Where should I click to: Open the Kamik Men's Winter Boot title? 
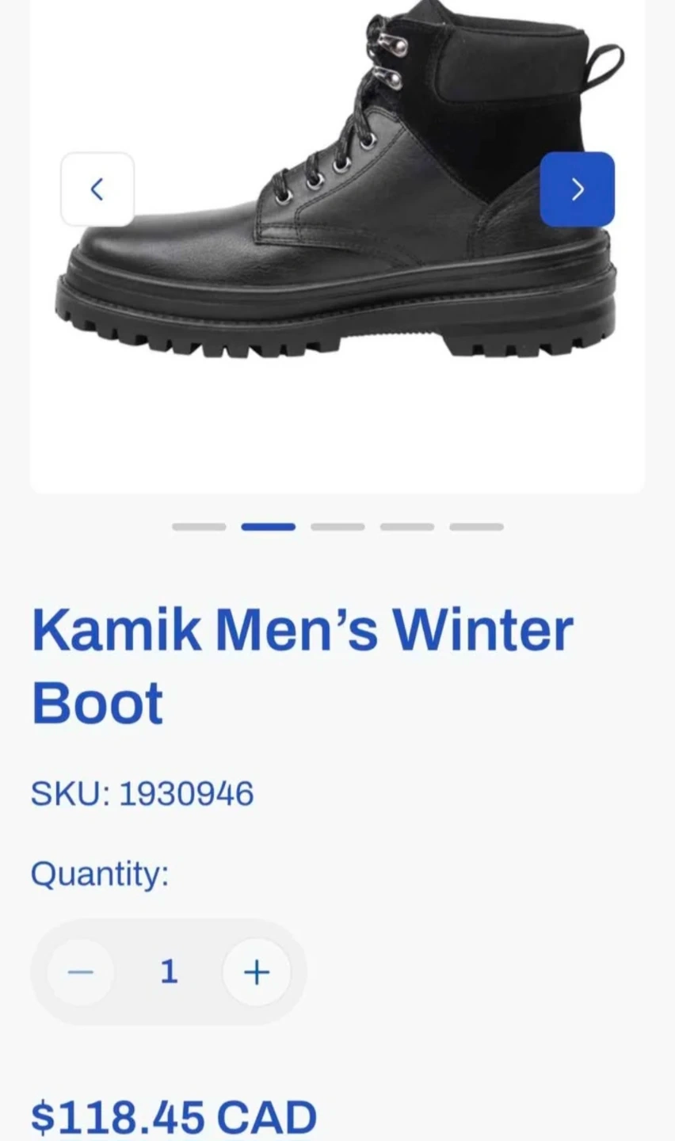(x=302, y=666)
